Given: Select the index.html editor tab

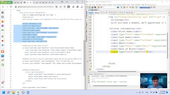Looking at the screenshot, I should click(x=93, y=10).
